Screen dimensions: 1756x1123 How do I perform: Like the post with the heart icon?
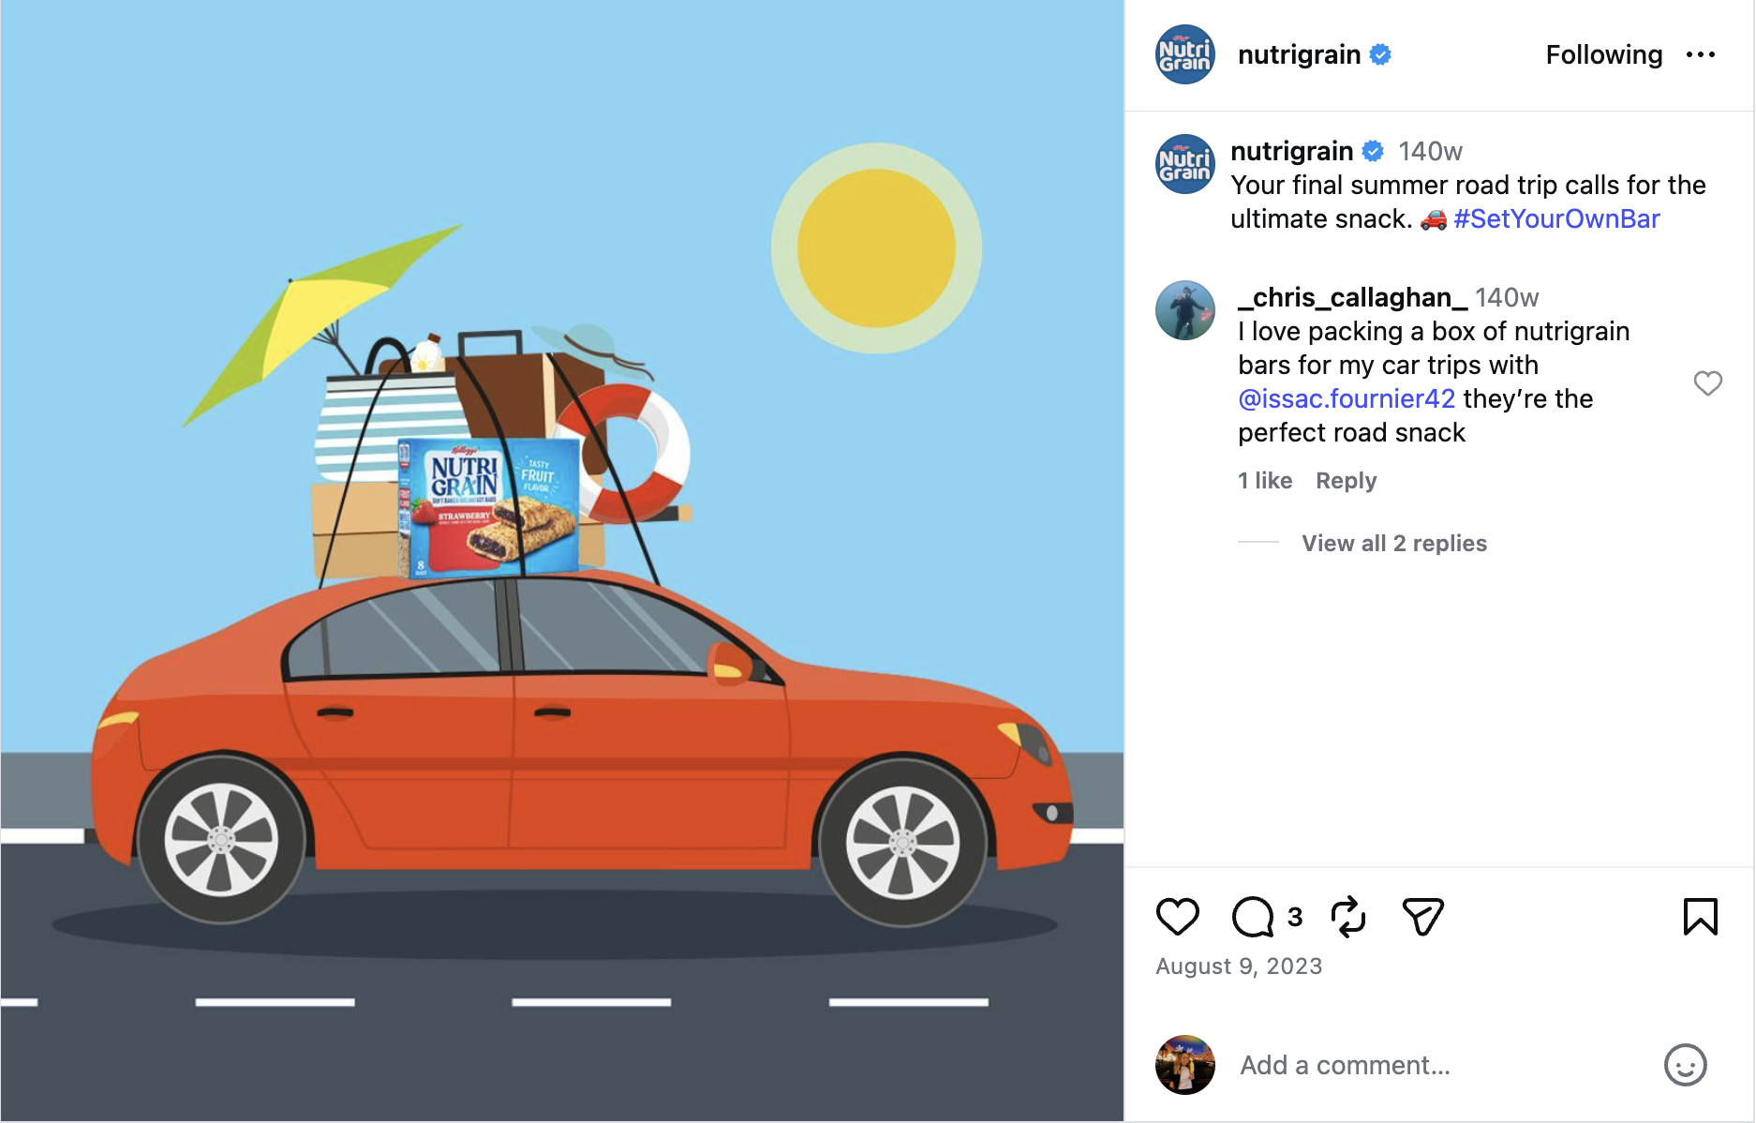[x=1177, y=917]
